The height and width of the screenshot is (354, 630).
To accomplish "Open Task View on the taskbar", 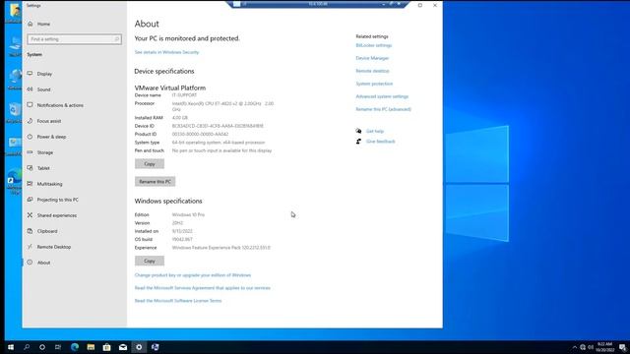I will pos(58,347).
